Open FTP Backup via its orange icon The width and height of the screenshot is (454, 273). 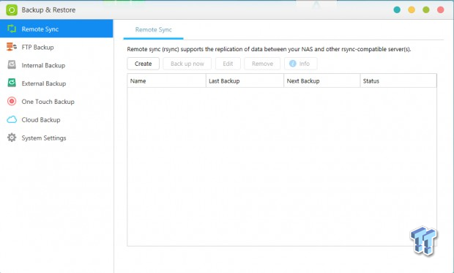pyautogui.click(x=12, y=47)
